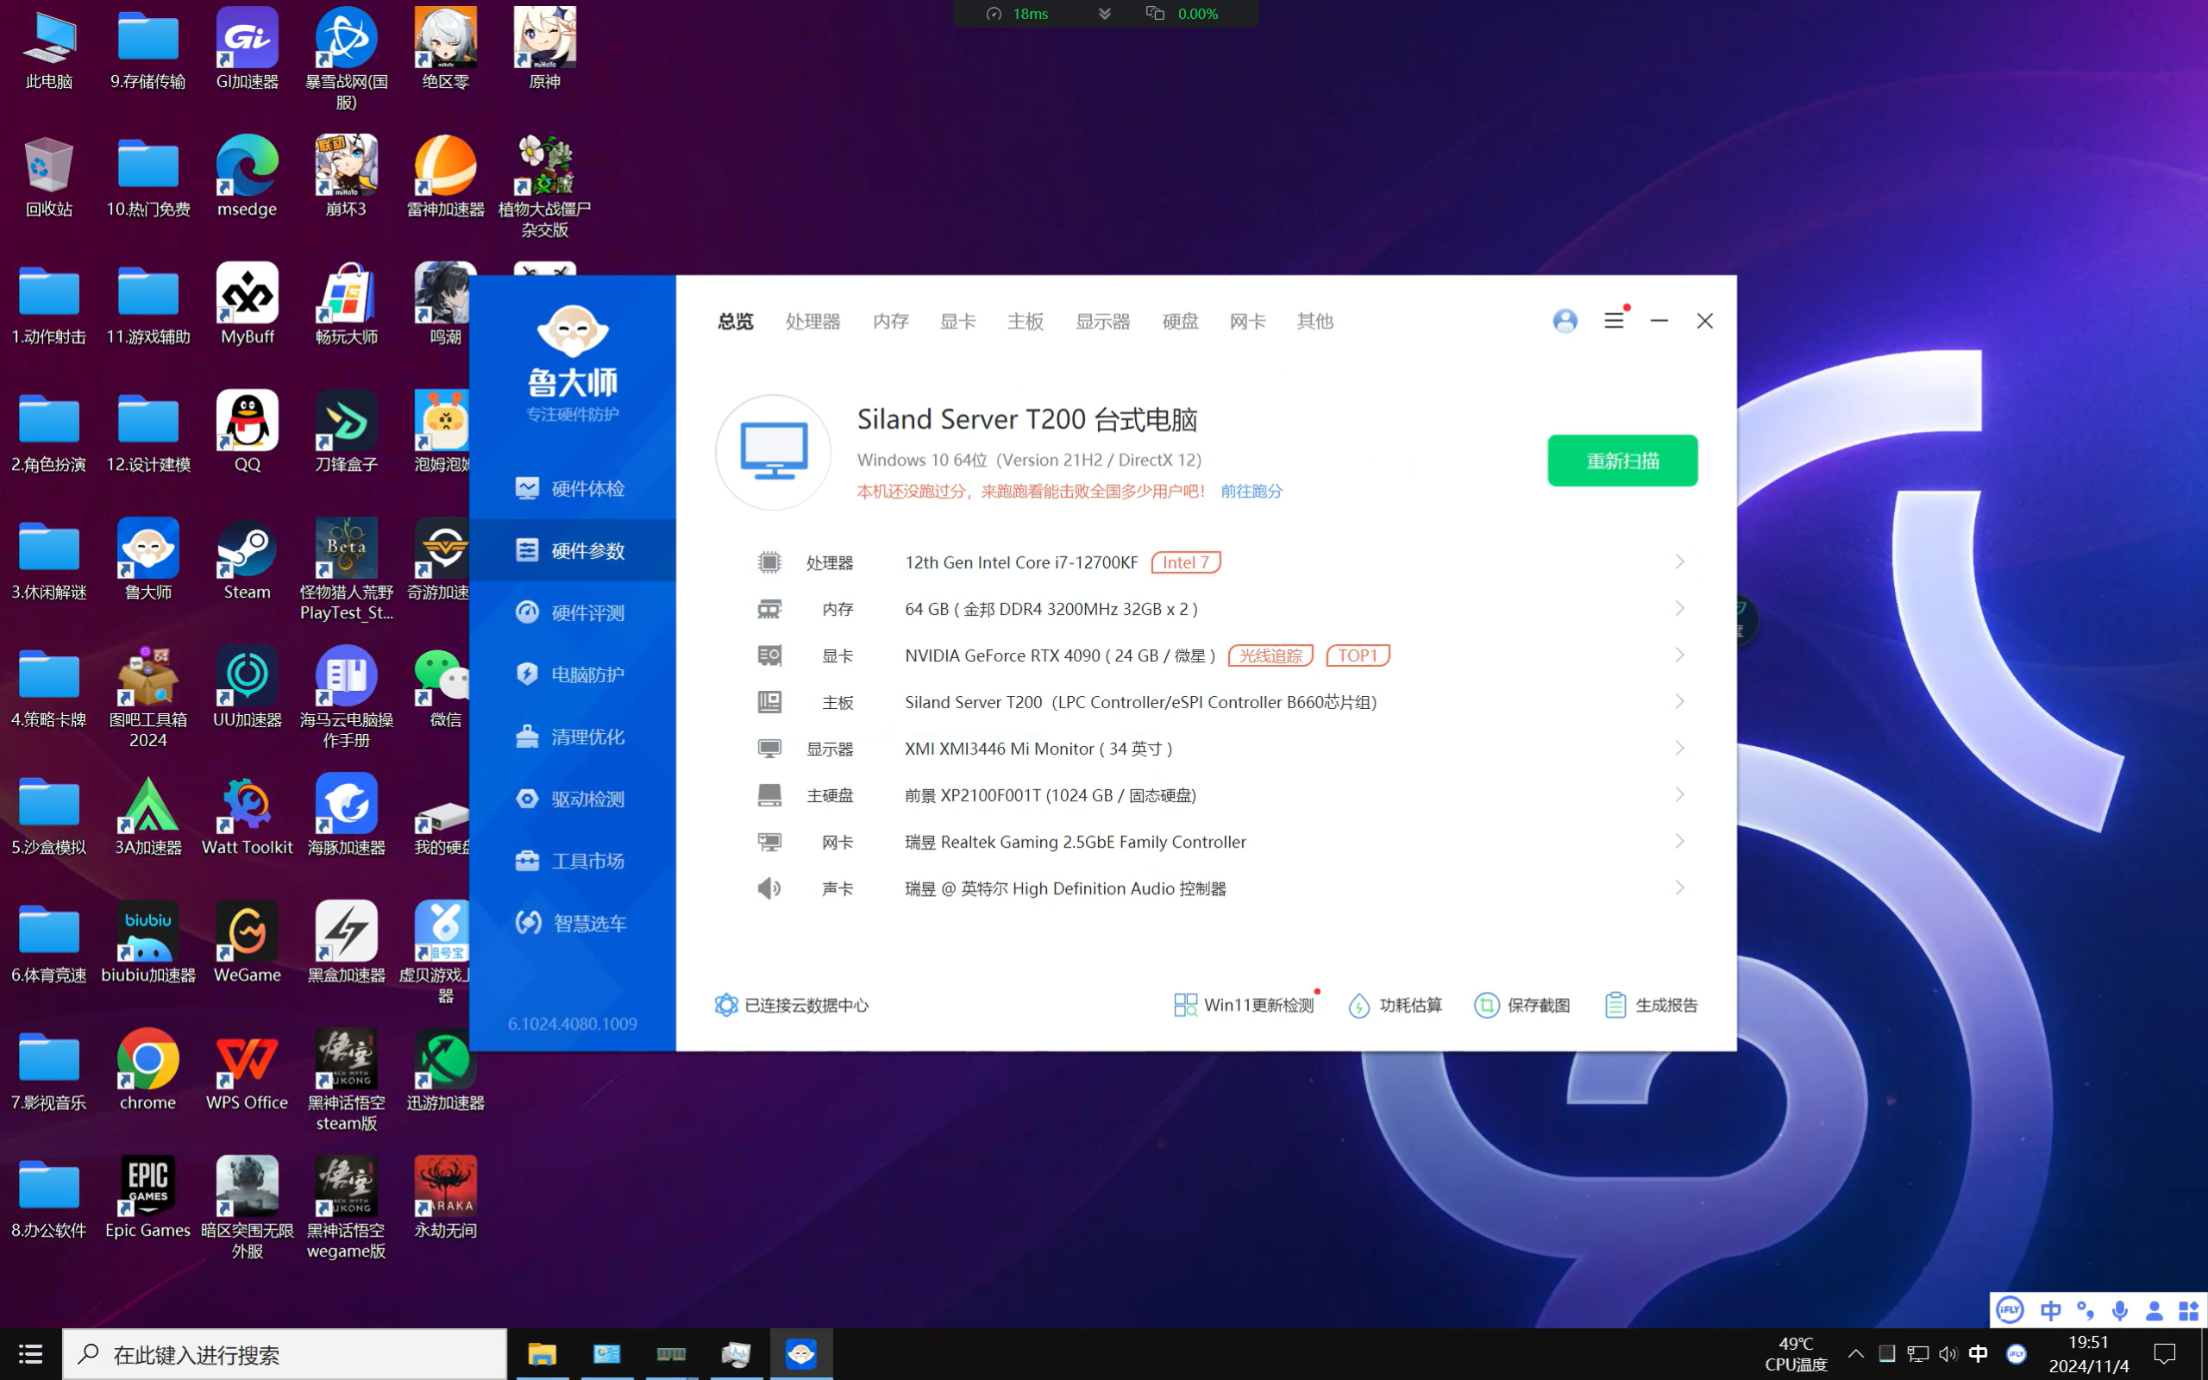Follow the 前往跑分 link
This screenshot has height=1380, width=2208.
(1251, 491)
